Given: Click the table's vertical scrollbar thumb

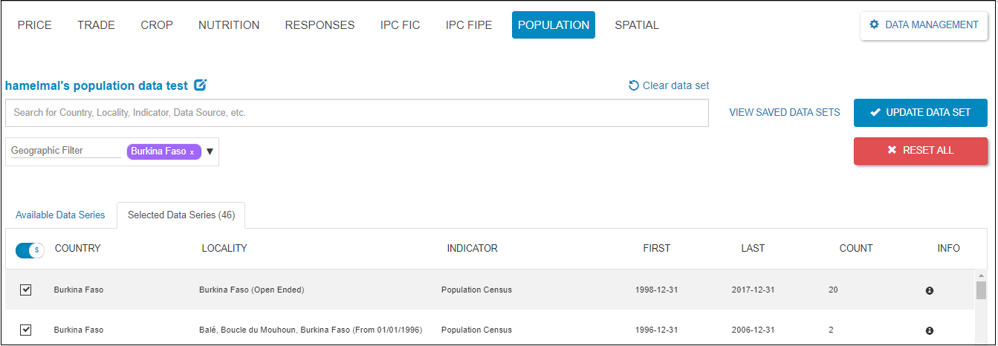Looking at the screenshot, I should click(981, 290).
